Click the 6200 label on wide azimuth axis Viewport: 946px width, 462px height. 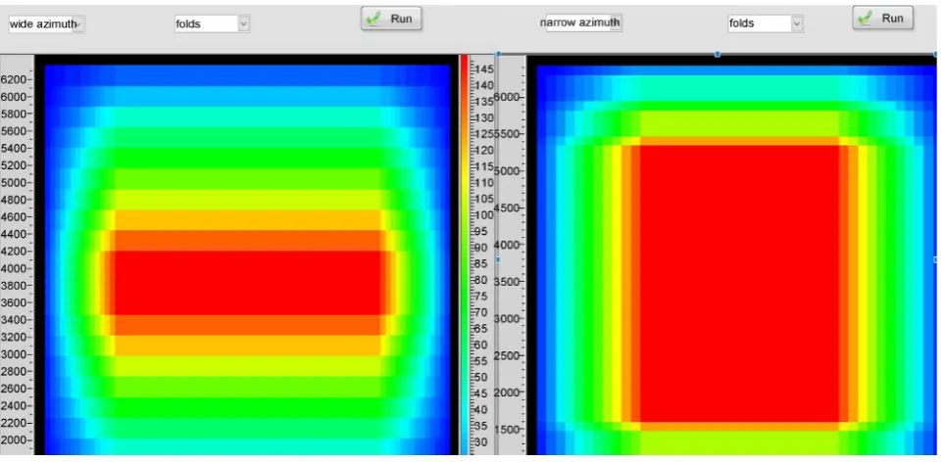14,79
